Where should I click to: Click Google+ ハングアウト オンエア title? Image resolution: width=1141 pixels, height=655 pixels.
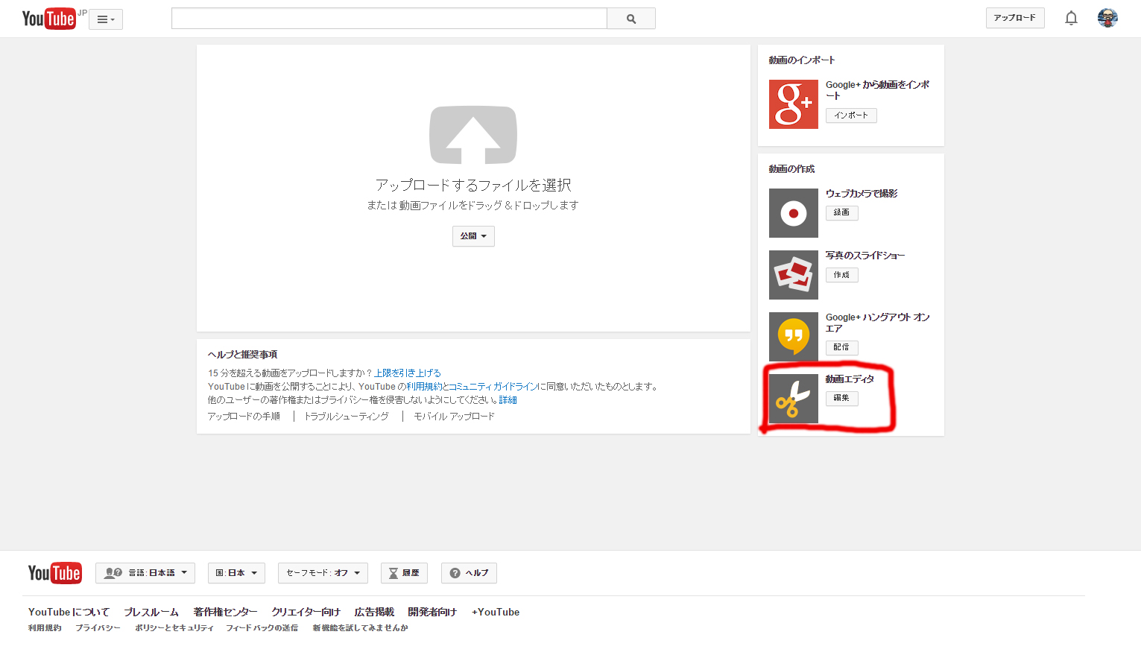(877, 323)
